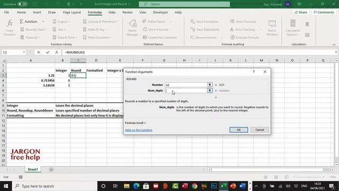The width and height of the screenshot is (339, 191).
Task: Click the Windows taskbar search box
Action: [55, 186]
